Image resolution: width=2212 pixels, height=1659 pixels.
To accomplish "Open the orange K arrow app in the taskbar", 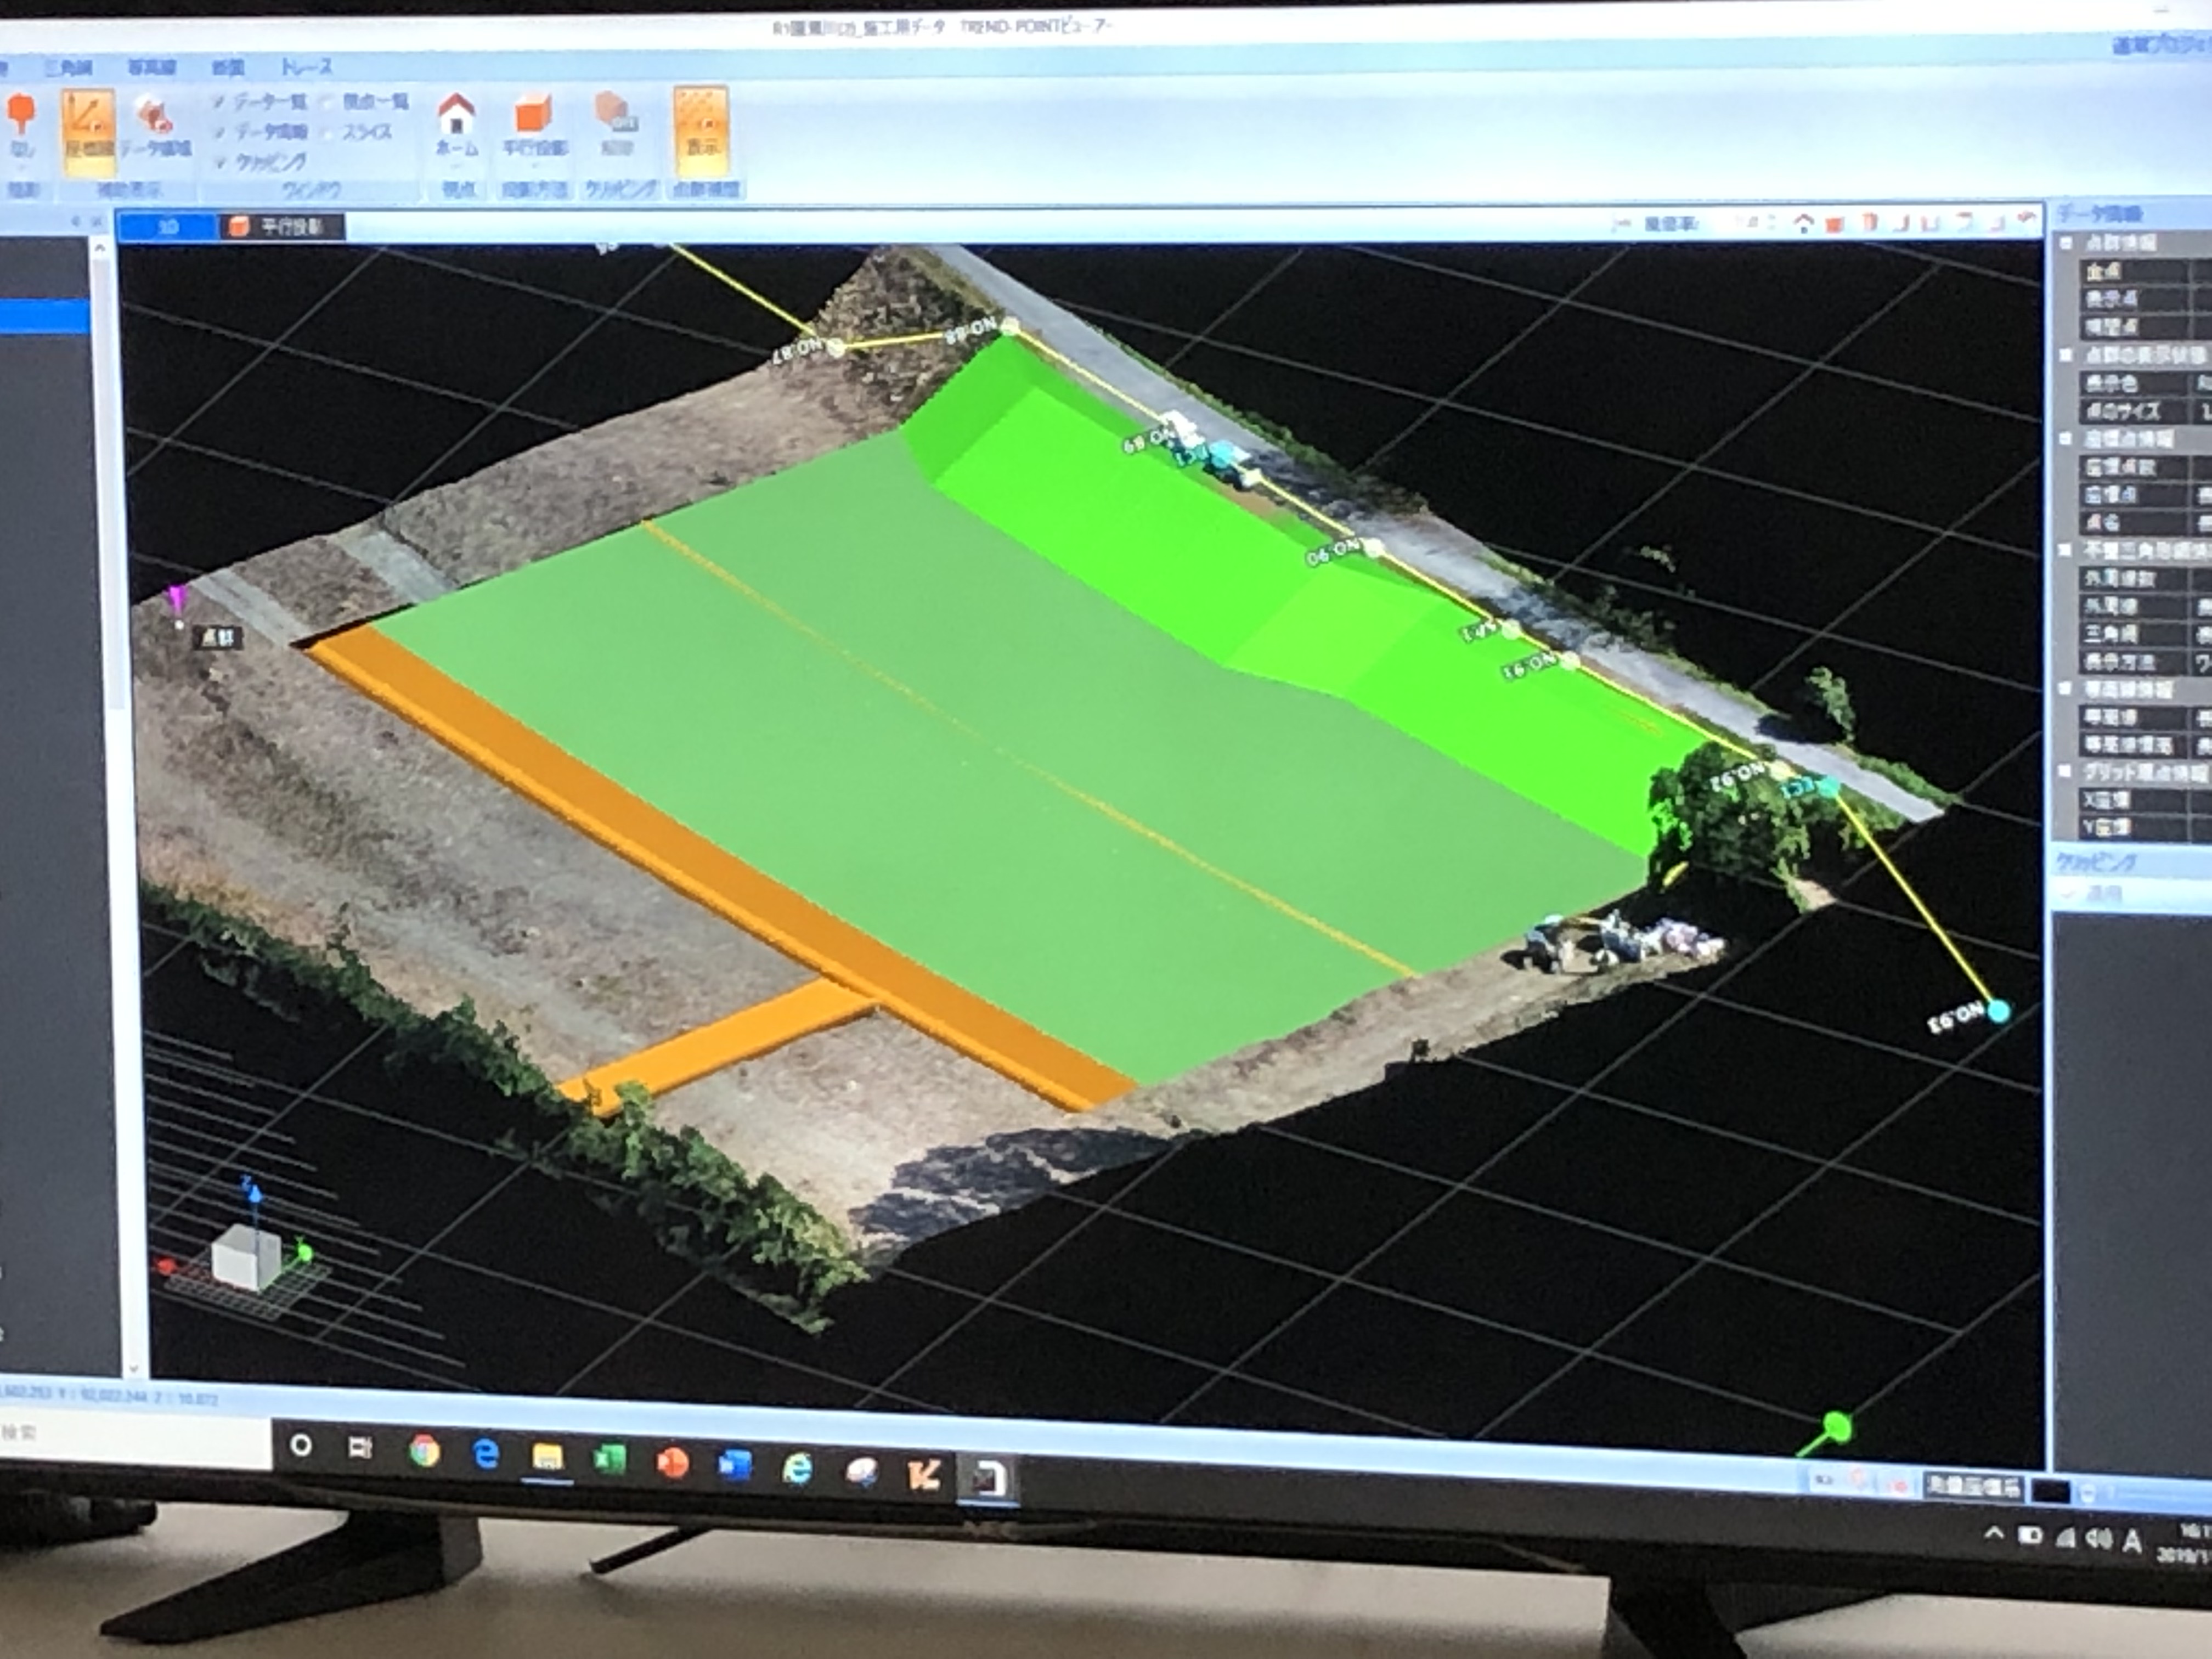I will (x=923, y=1474).
